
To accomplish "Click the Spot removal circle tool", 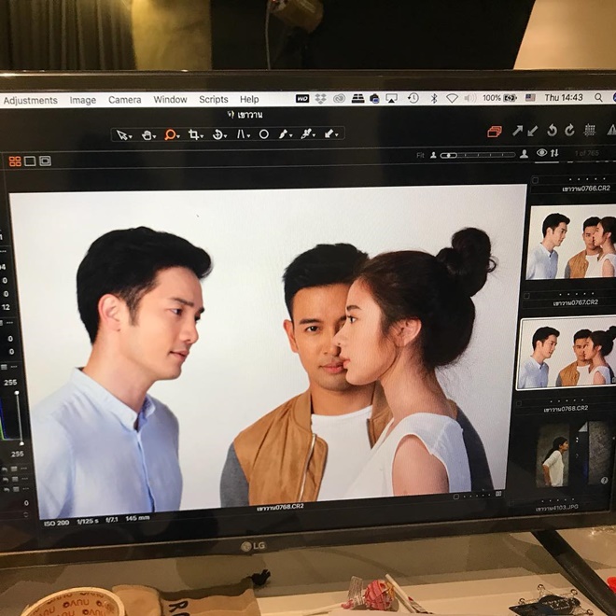I will click(x=264, y=134).
